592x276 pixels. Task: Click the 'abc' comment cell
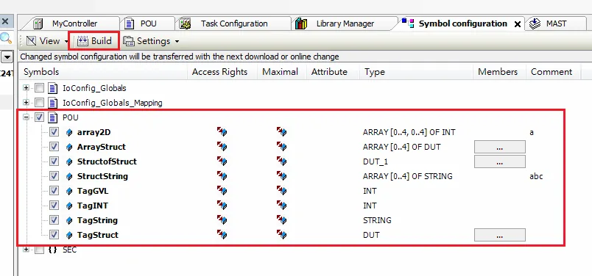(536, 176)
